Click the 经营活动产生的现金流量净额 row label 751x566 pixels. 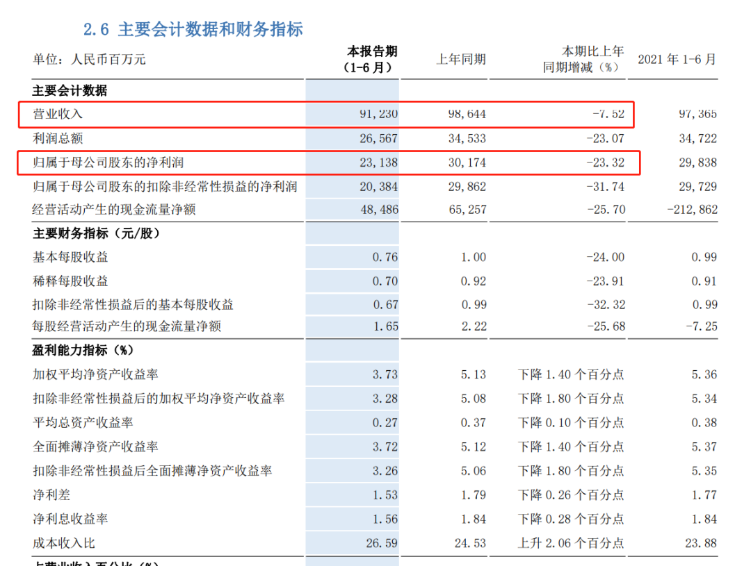(114, 210)
